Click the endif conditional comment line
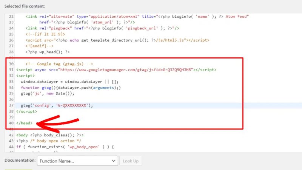This screenshot has width=302, height=170. [x=39, y=46]
